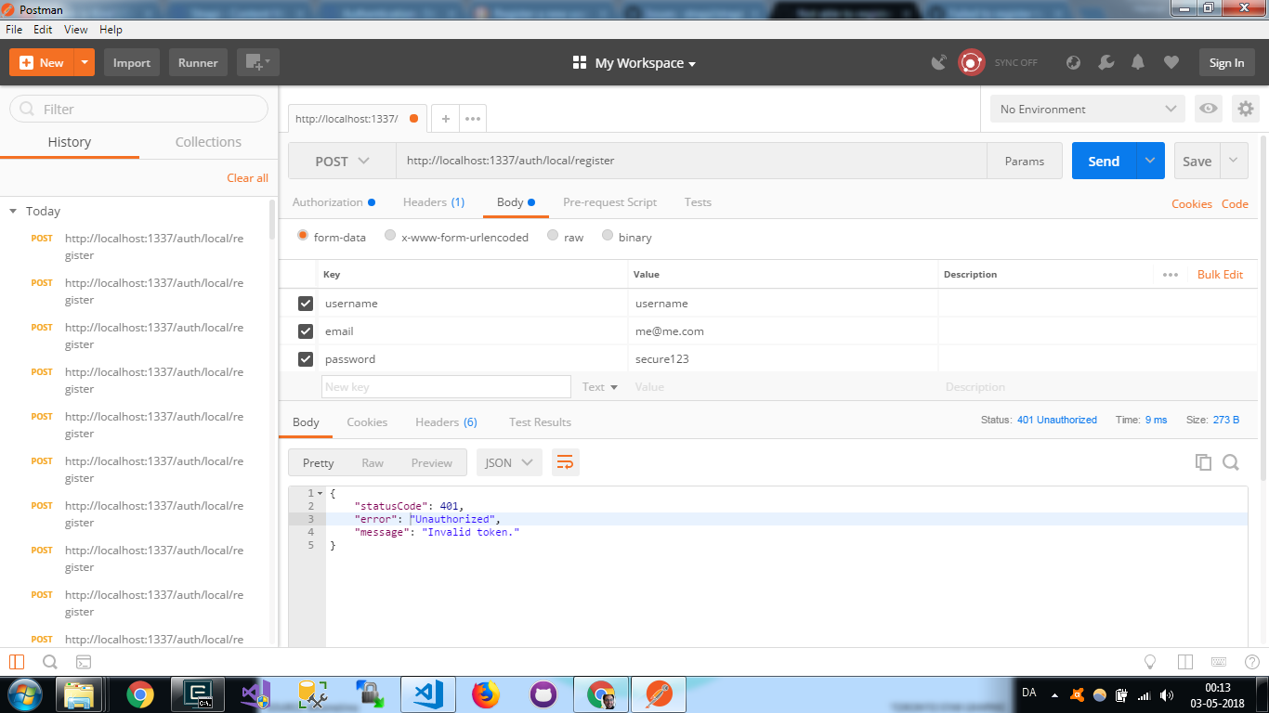
Task: Open Postman console icon
Action: (84, 662)
